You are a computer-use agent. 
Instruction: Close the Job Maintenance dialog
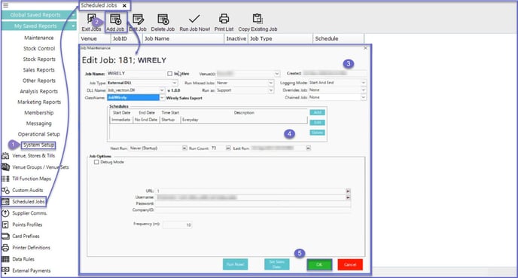(365, 48)
